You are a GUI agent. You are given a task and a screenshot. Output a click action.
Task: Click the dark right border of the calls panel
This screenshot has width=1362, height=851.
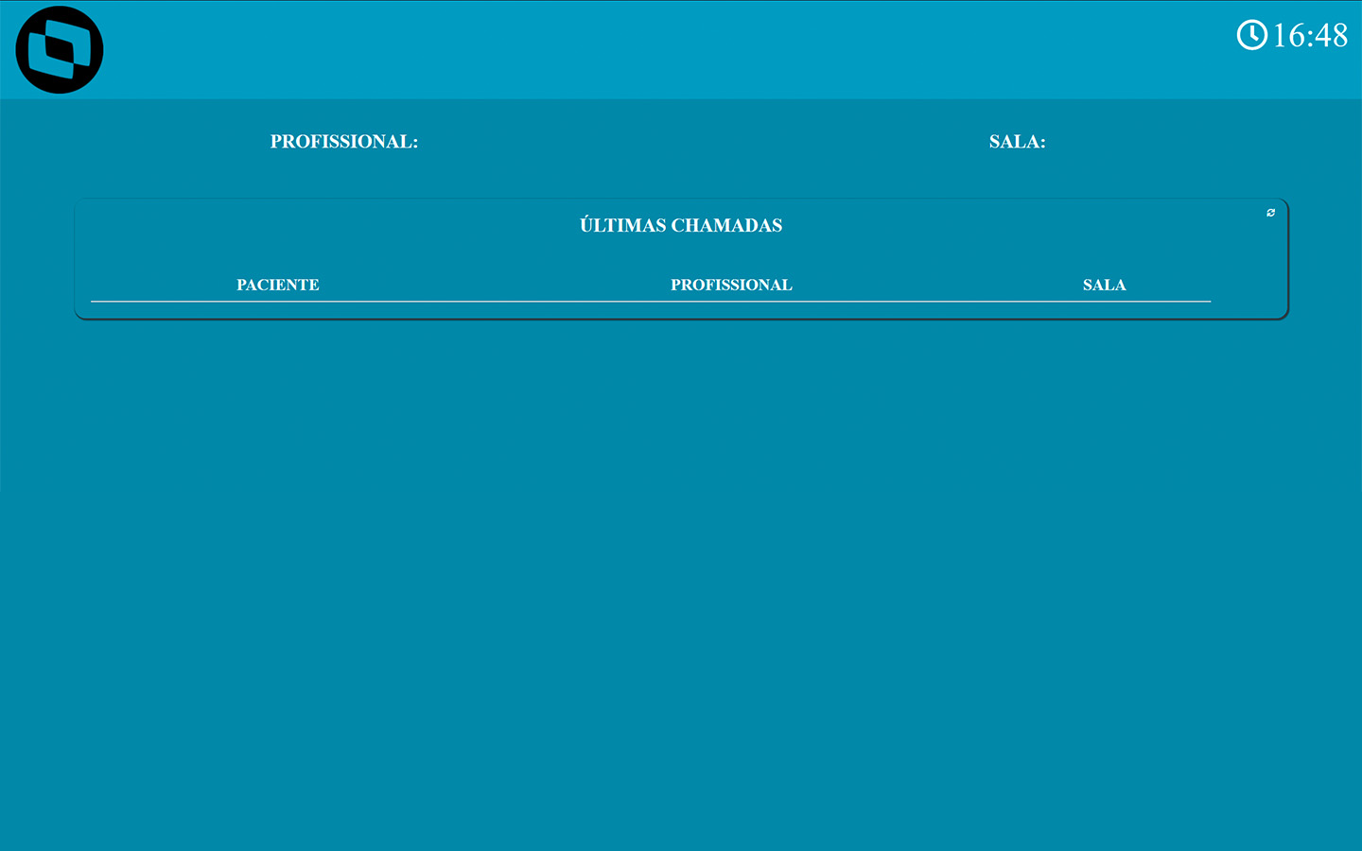pyautogui.click(x=1287, y=260)
